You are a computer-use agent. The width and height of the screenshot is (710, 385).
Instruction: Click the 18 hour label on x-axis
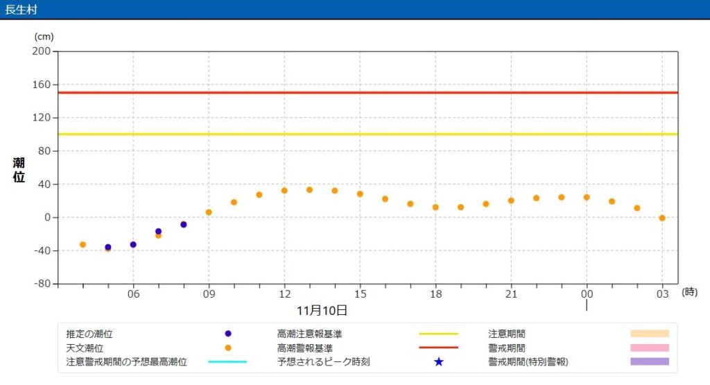pyautogui.click(x=435, y=294)
